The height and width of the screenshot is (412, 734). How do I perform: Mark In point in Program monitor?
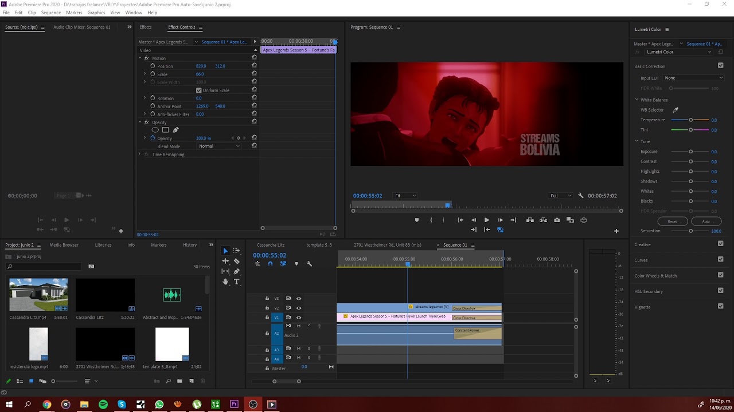coord(431,220)
